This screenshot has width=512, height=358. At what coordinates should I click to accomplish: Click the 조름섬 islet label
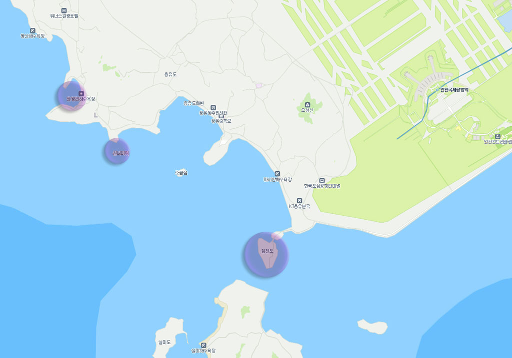tap(181, 172)
